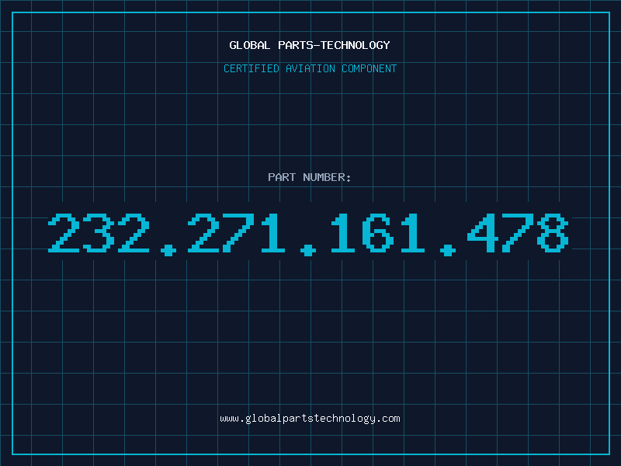Click the GLOBAL PARTS-TECHNOLOGY heading
621x466 pixels.
click(310, 45)
